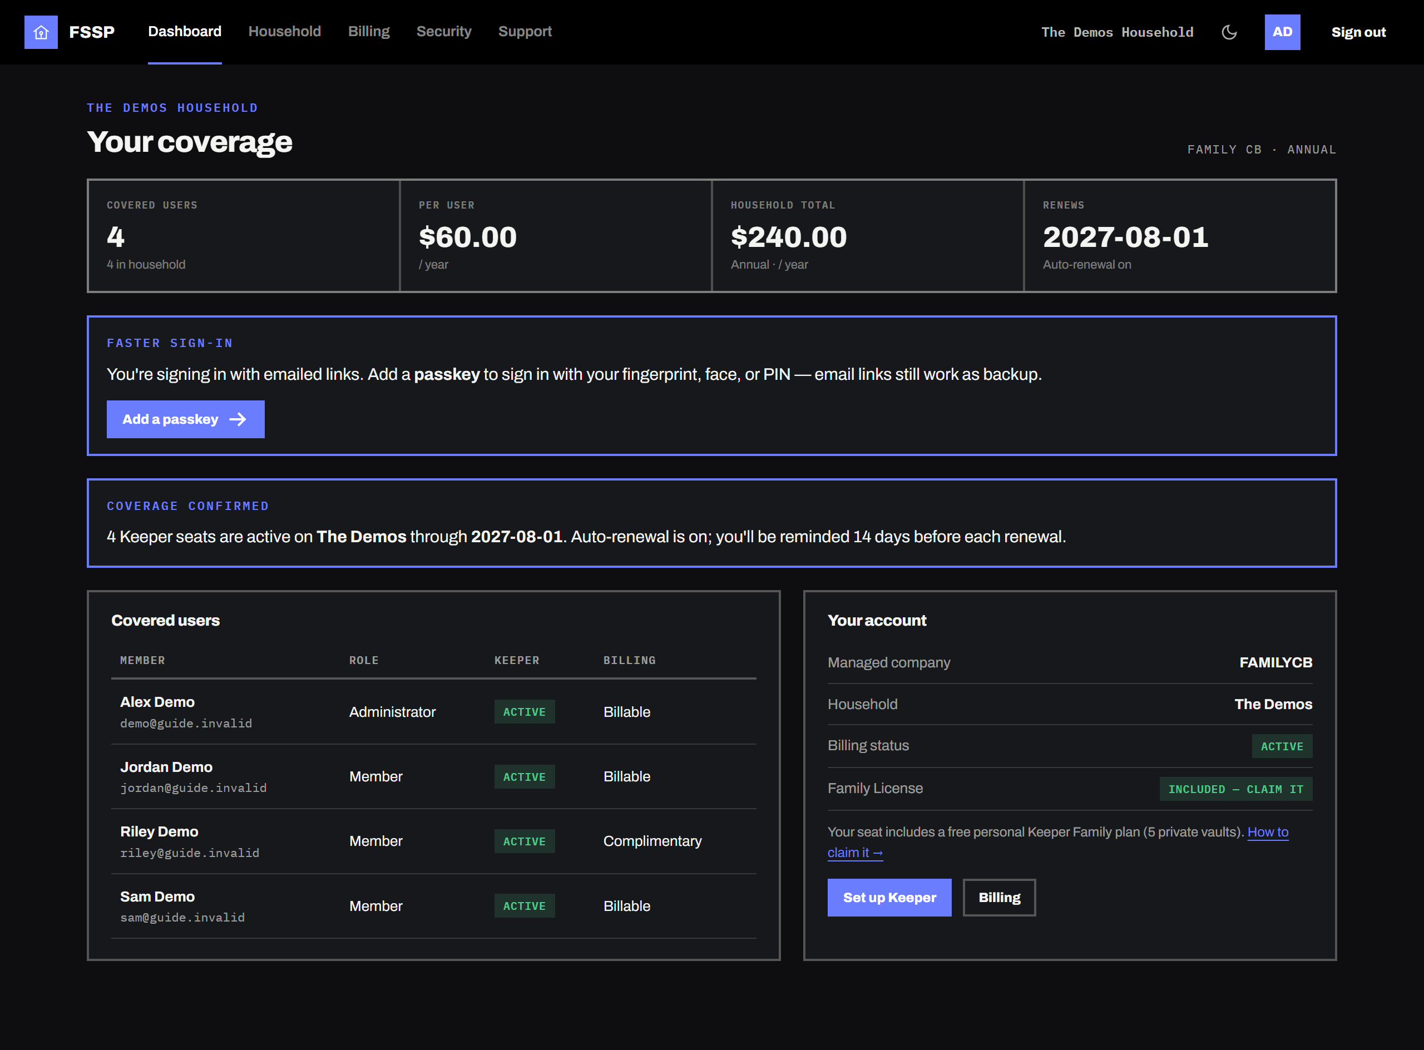Click email jordan@guide.invalid
Viewport: 1424px width, 1050px height.
point(193,787)
